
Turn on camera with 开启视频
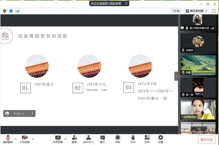(x=25, y=139)
